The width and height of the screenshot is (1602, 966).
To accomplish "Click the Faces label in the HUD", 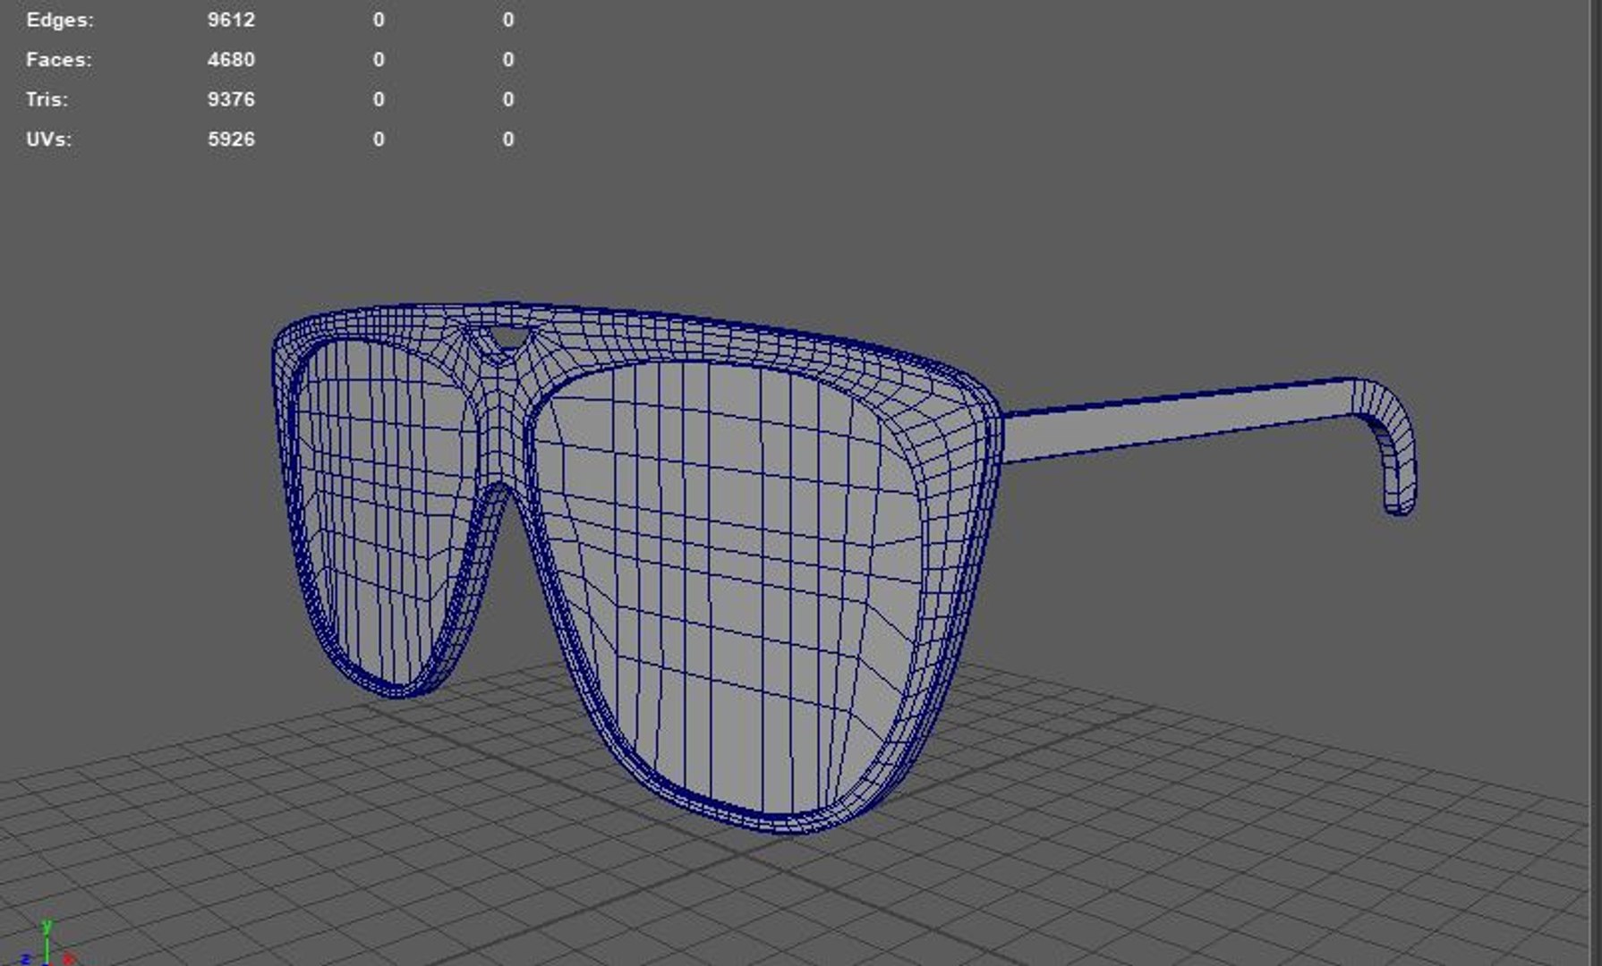I will (x=59, y=60).
